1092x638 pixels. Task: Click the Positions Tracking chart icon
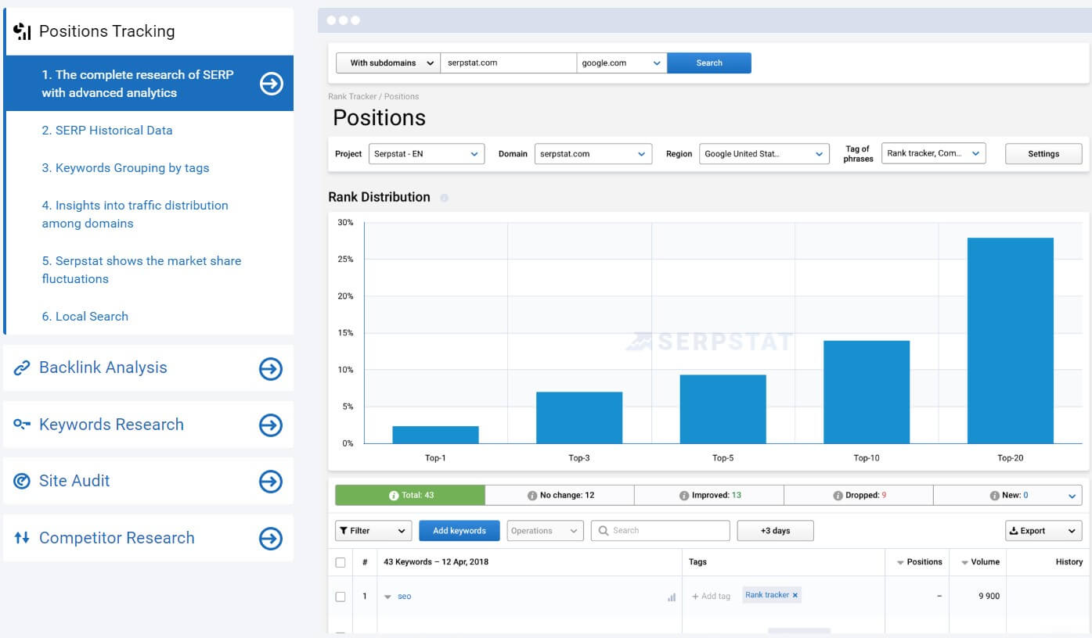pos(23,31)
